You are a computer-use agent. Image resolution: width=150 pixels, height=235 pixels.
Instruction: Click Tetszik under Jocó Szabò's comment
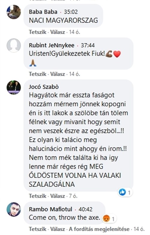(x=37, y=196)
